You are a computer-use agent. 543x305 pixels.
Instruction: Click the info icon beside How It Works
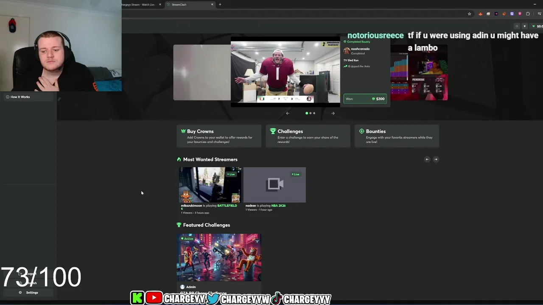pyautogui.click(x=8, y=97)
